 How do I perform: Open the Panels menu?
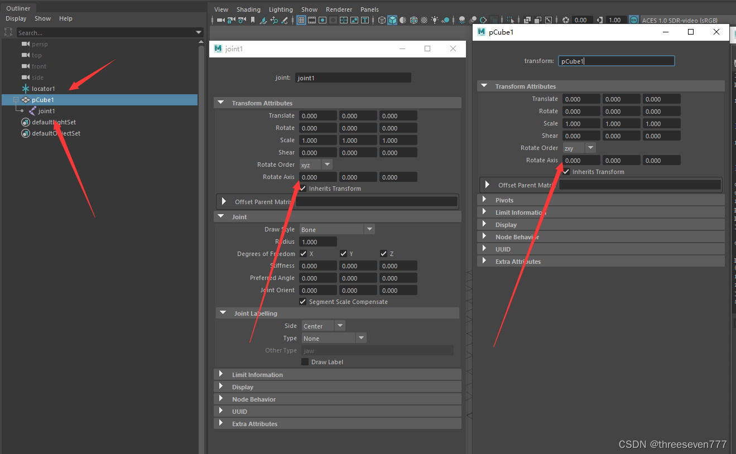[x=369, y=9]
